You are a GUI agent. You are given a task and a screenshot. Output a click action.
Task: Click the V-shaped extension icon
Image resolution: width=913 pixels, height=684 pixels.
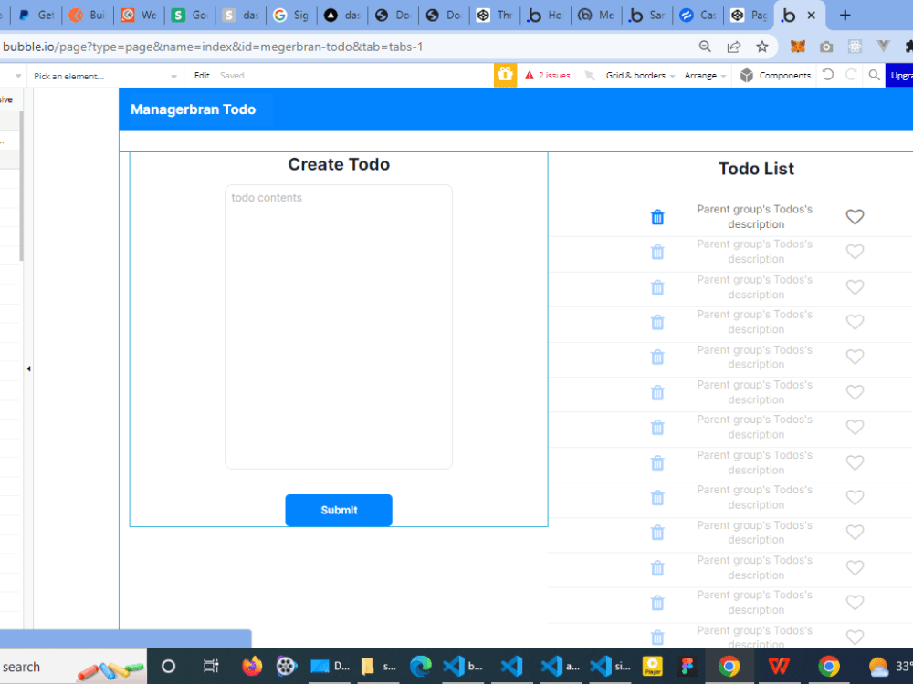tap(883, 47)
